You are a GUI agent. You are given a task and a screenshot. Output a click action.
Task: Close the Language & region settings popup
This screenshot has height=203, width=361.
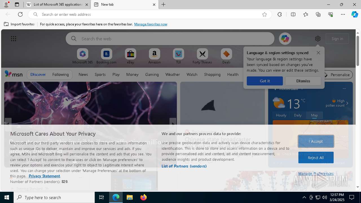[318, 53]
